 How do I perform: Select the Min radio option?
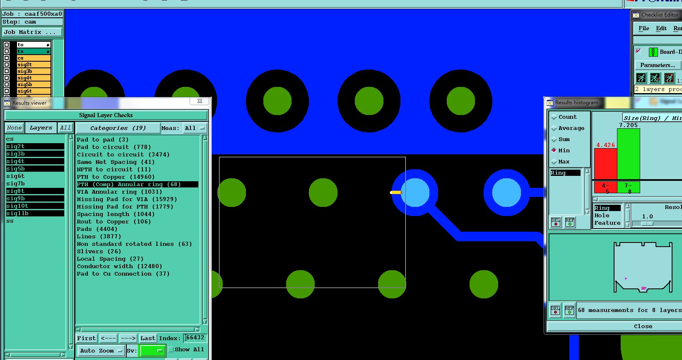(554, 150)
